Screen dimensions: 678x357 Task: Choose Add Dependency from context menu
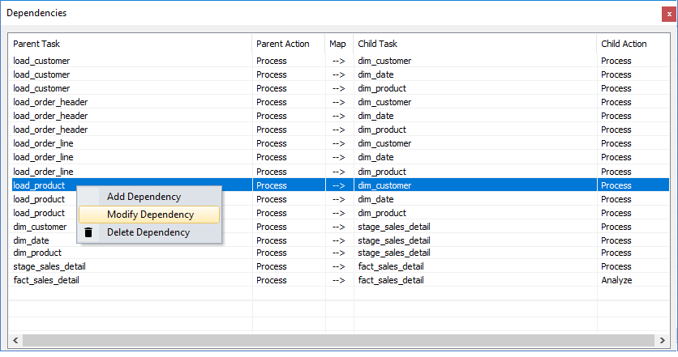click(144, 196)
